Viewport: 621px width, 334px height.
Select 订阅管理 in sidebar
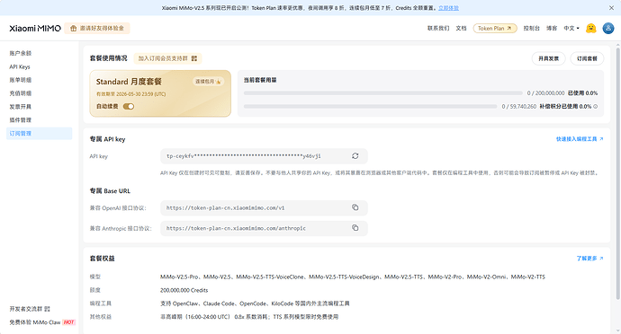[40, 134]
